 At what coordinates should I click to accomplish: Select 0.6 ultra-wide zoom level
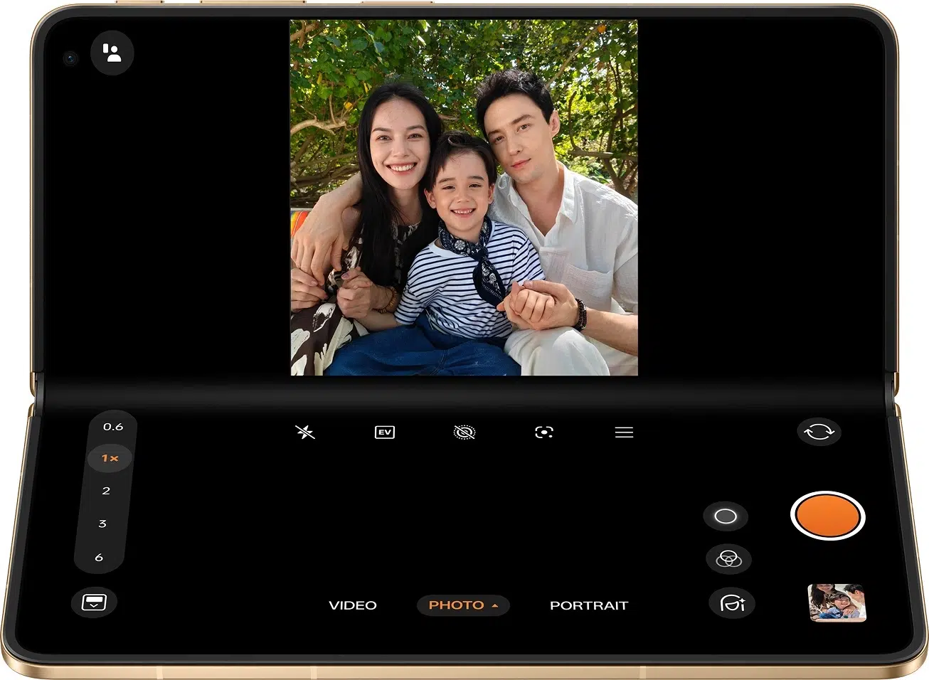(112, 427)
